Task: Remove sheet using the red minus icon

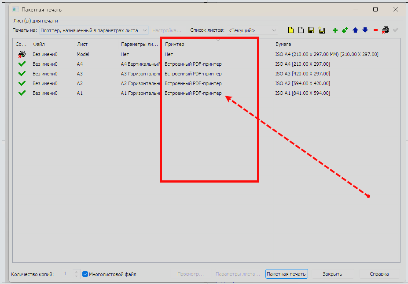Action: point(375,30)
